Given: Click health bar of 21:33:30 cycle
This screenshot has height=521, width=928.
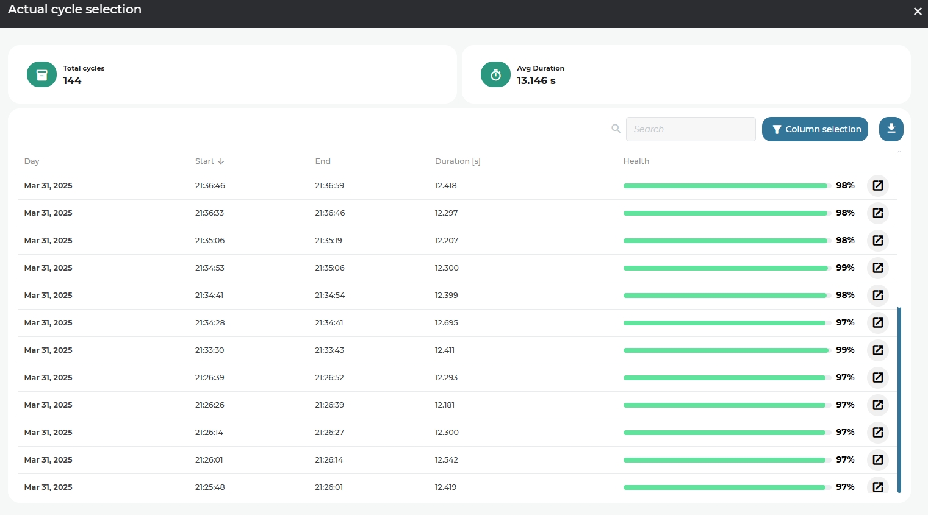Looking at the screenshot, I should pyautogui.click(x=726, y=350).
